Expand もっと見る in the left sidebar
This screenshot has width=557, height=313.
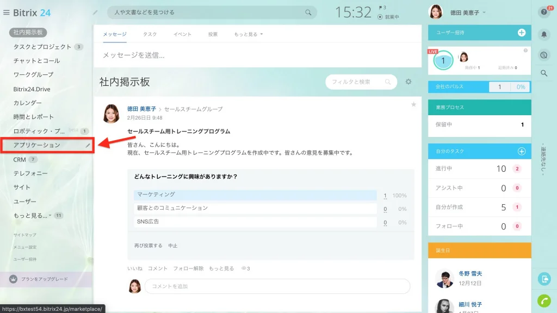click(x=32, y=215)
